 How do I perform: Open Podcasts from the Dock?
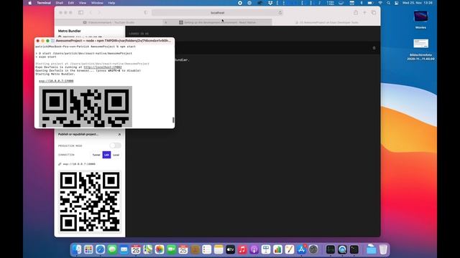(254, 249)
